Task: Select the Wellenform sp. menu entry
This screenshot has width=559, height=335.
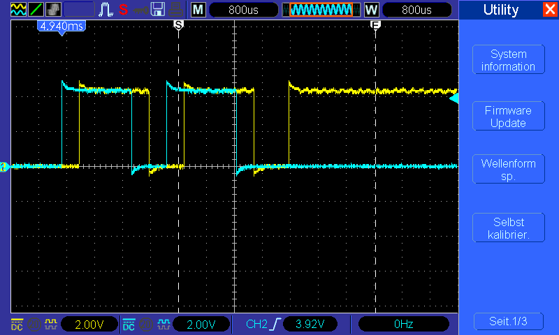Action: (x=509, y=169)
